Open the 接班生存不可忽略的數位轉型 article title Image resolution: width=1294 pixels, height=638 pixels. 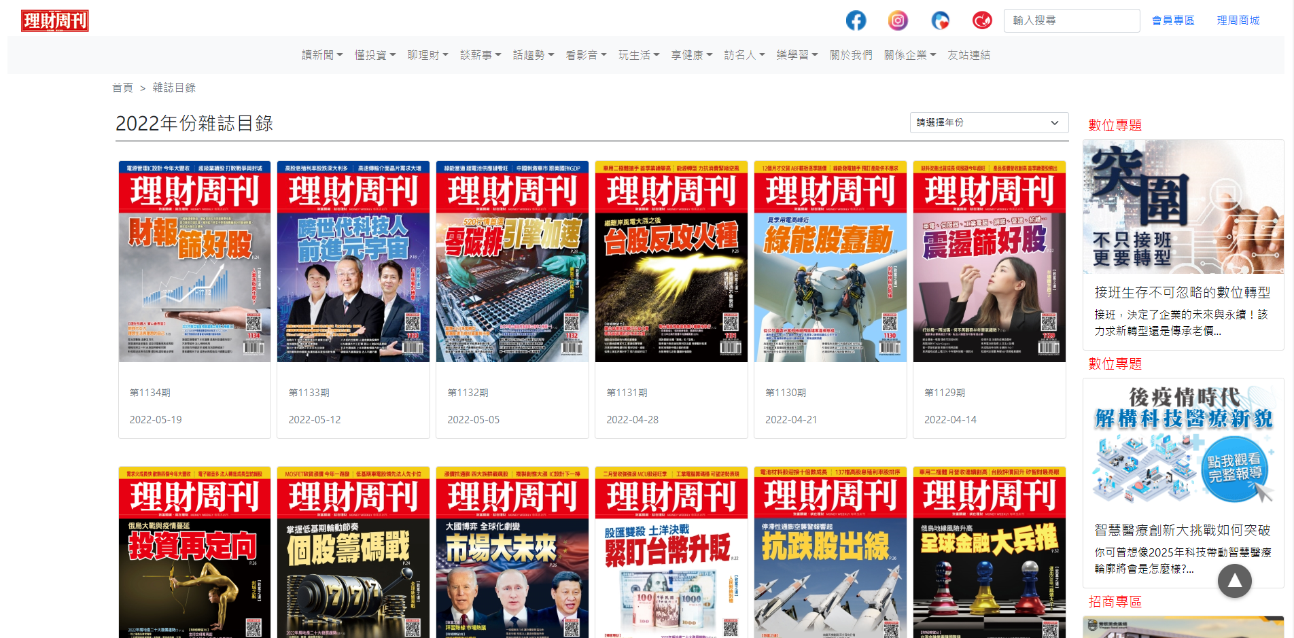1183,293
